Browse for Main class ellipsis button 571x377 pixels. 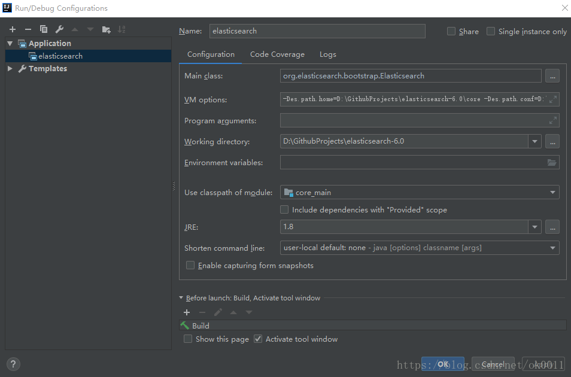point(552,76)
